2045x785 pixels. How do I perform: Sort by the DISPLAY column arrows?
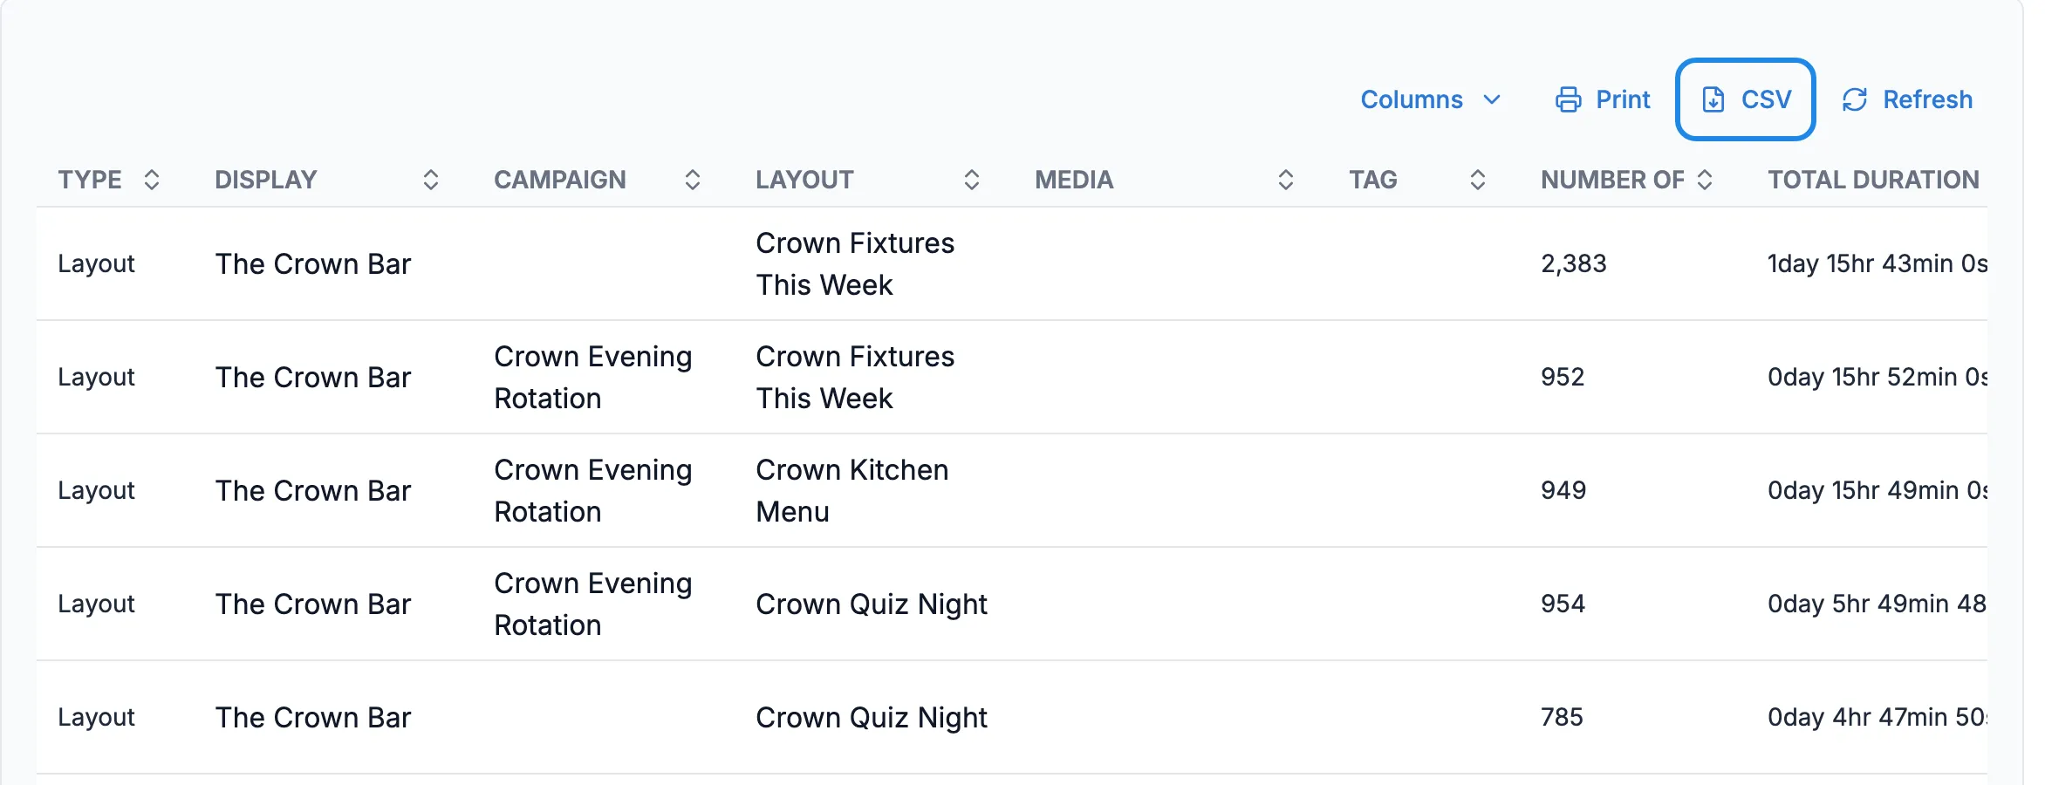click(431, 180)
